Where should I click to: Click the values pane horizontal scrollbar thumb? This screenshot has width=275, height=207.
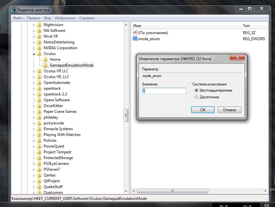(x=173, y=191)
